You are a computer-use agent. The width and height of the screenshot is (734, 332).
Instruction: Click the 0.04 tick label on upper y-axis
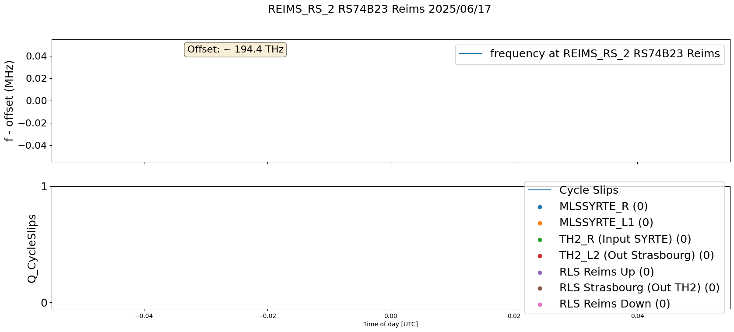tap(37, 56)
